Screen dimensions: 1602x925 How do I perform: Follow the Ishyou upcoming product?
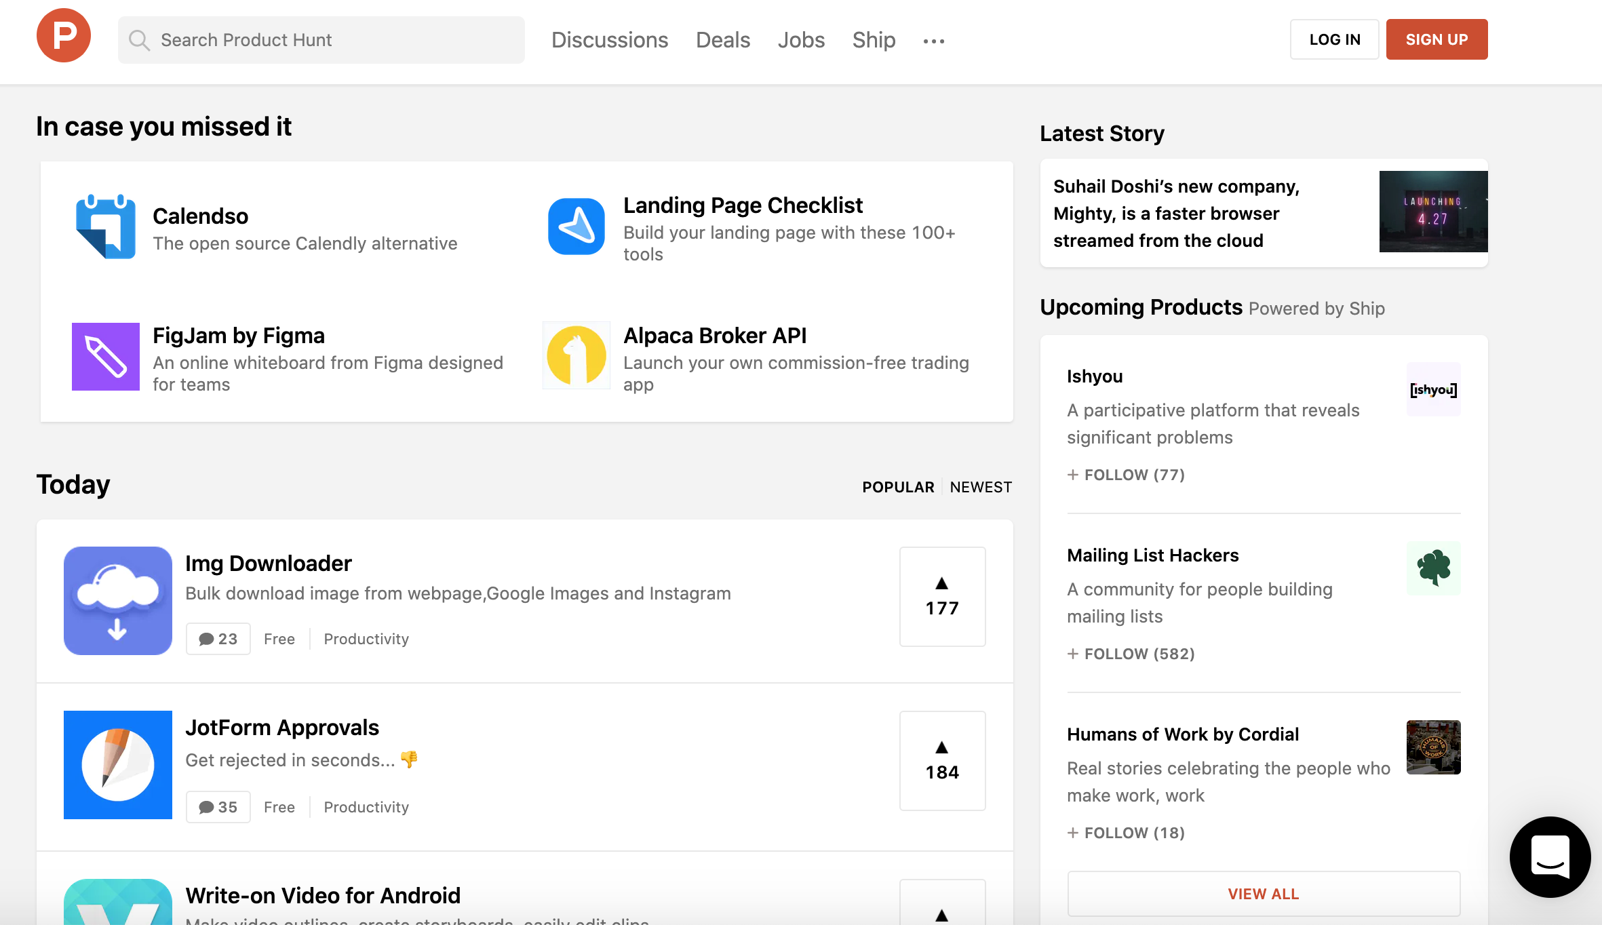[x=1126, y=475]
